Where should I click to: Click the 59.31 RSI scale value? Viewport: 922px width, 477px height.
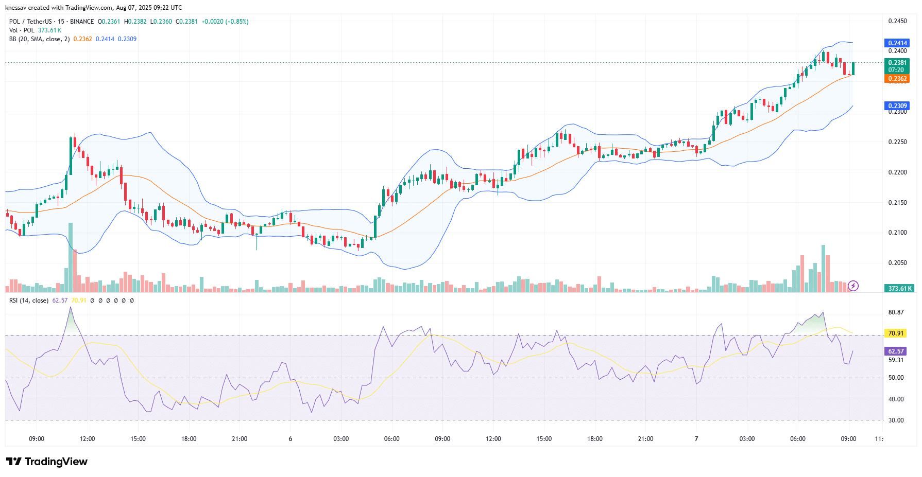(896, 360)
